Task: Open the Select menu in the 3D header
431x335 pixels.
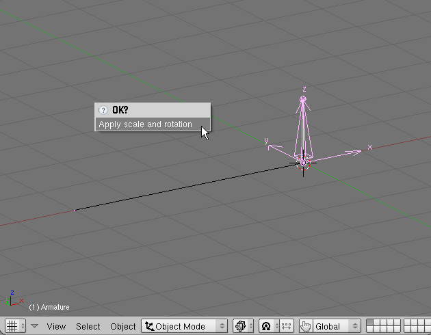Action: (x=88, y=327)
